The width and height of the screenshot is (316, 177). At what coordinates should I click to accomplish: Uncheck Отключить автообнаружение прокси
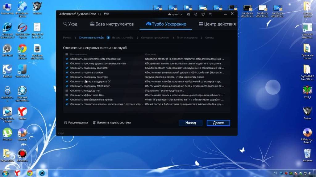coord(67,100)
